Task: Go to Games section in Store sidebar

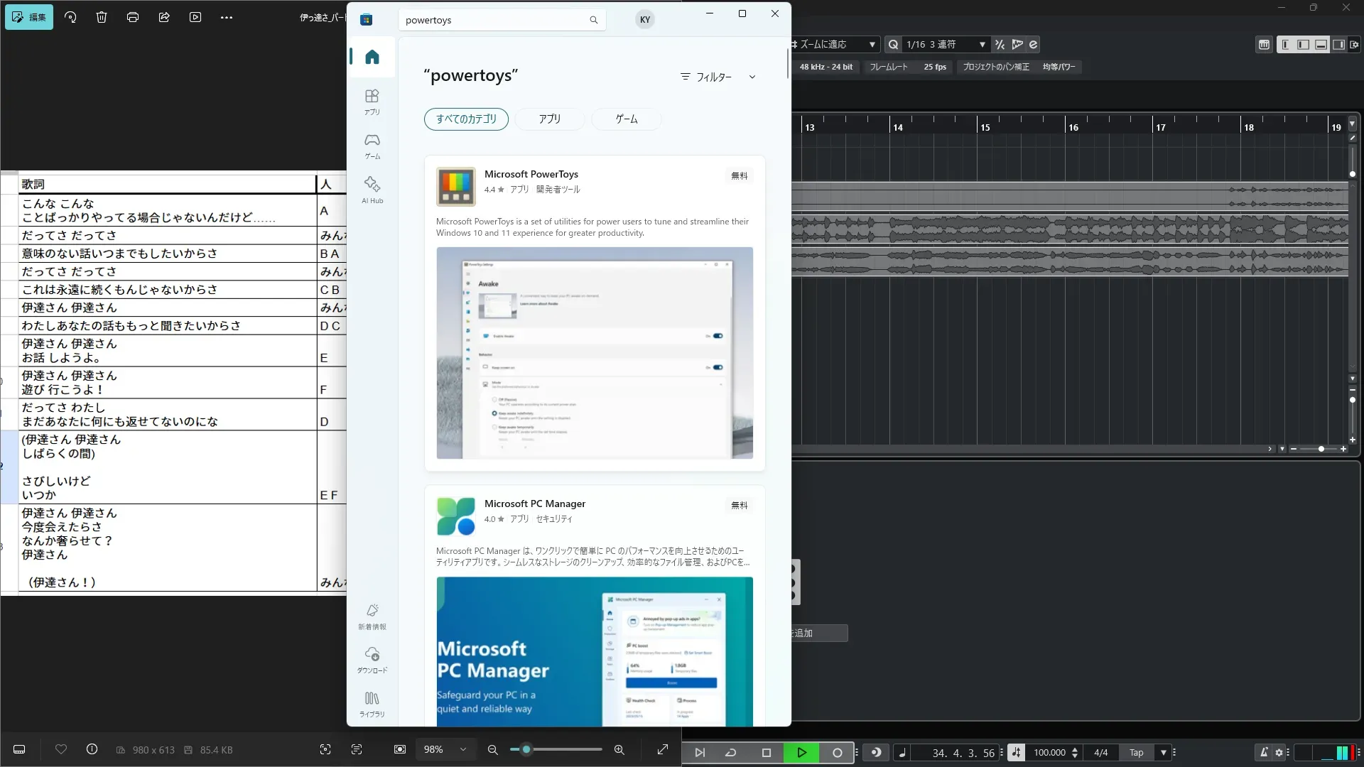Action: [x=372, y=146]
